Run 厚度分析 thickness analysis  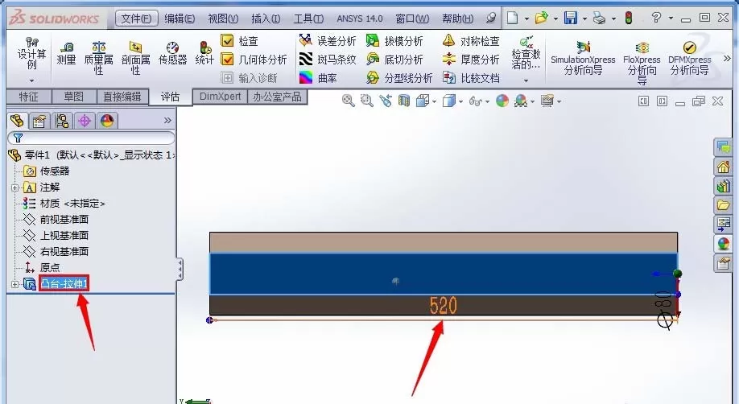coord(471,60)
